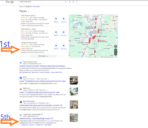Open Clayton Homes of Austin result title
Image resolution: width=148 pixels, height=128 pixels.
coord(43,66)
